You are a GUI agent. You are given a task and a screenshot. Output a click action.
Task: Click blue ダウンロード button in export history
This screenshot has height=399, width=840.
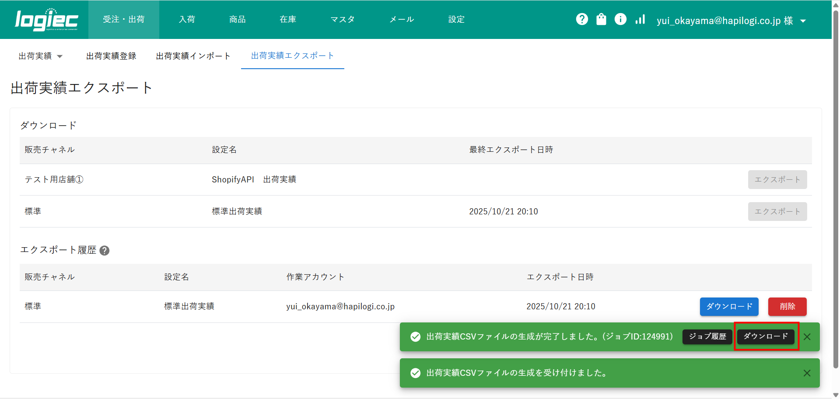729,307
